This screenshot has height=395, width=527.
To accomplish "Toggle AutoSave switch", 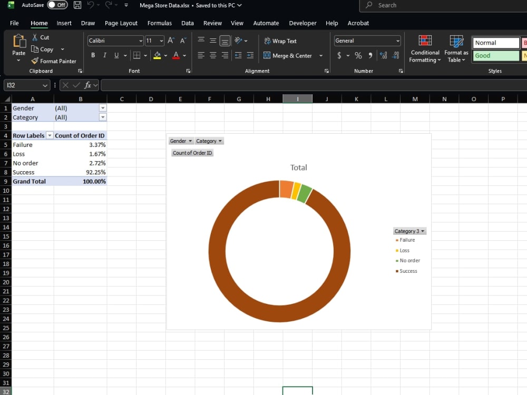I will click(57, 5).
